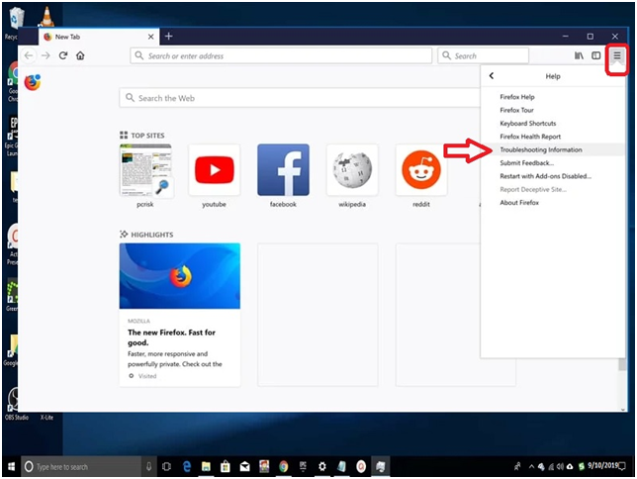Image resolution: width=637 pixels, height=479 pixels.
Task: Open Epic Games Launcher from taskbar
Action: pos(303,466)
